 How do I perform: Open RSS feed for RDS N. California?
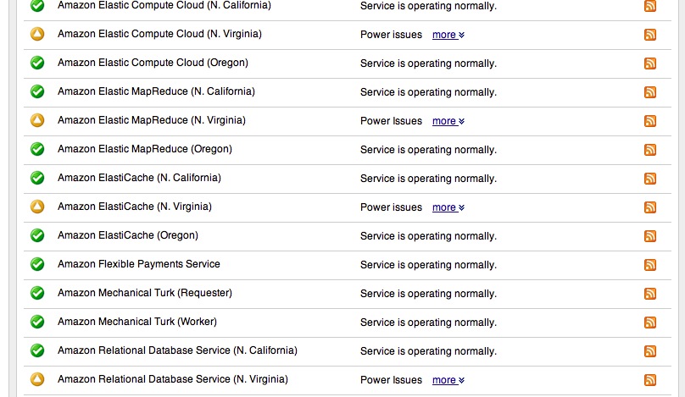click(x=650, y=351)
